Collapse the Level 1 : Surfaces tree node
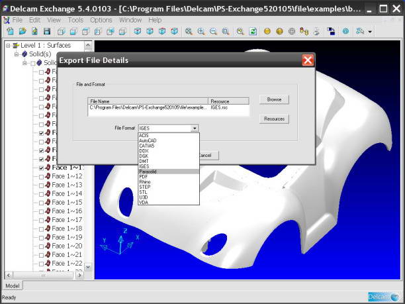The image size is (405, 304). coord(8,46)
